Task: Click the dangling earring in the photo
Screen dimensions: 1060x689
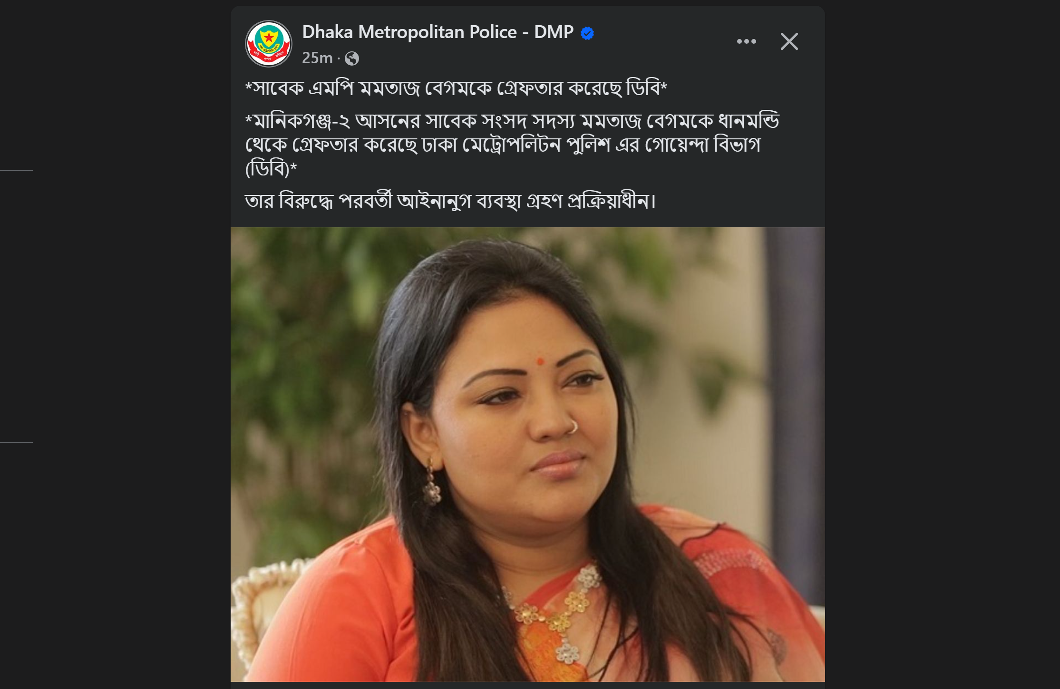Action: coord(432,486)
